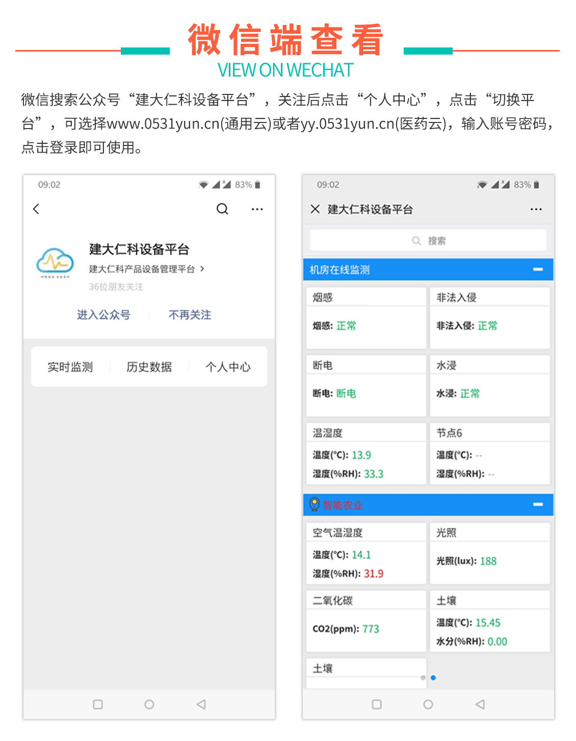Viewport: 576px width, 741px height.
Task: Open the 水浸 sensor card
Action: 490,386
